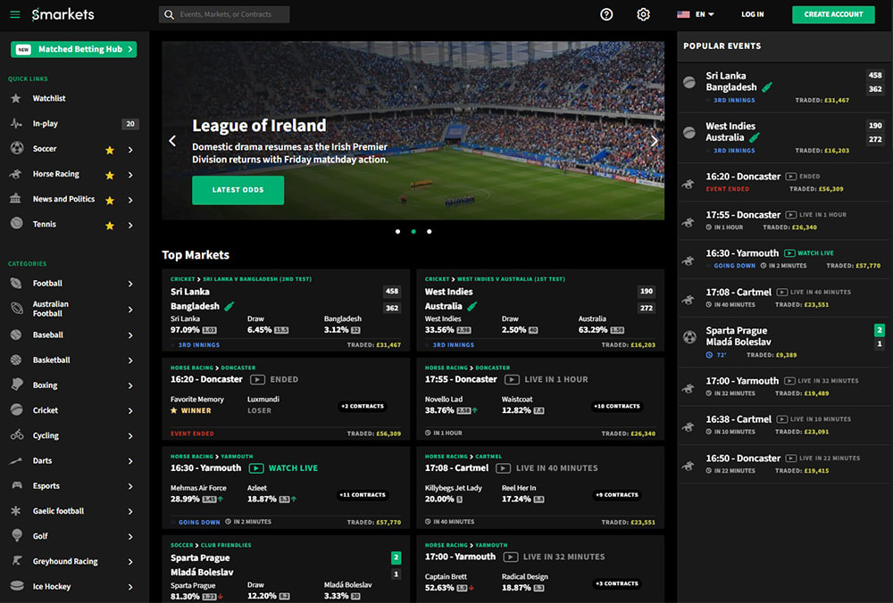Go to next carousel slide

(x=655, y=141)
